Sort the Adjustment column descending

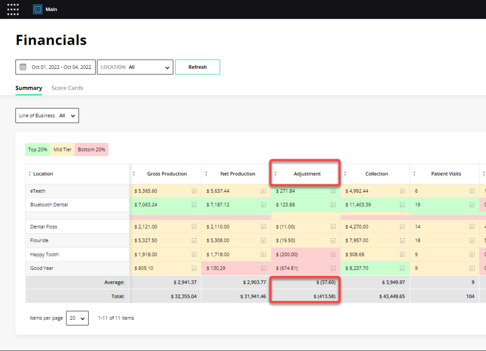275,175
